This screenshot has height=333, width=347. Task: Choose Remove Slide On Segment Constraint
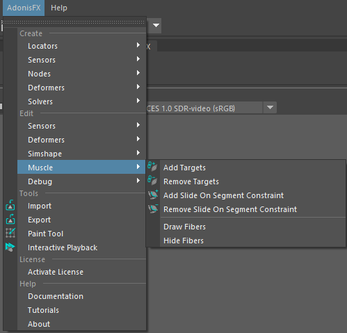pos(245,209)
